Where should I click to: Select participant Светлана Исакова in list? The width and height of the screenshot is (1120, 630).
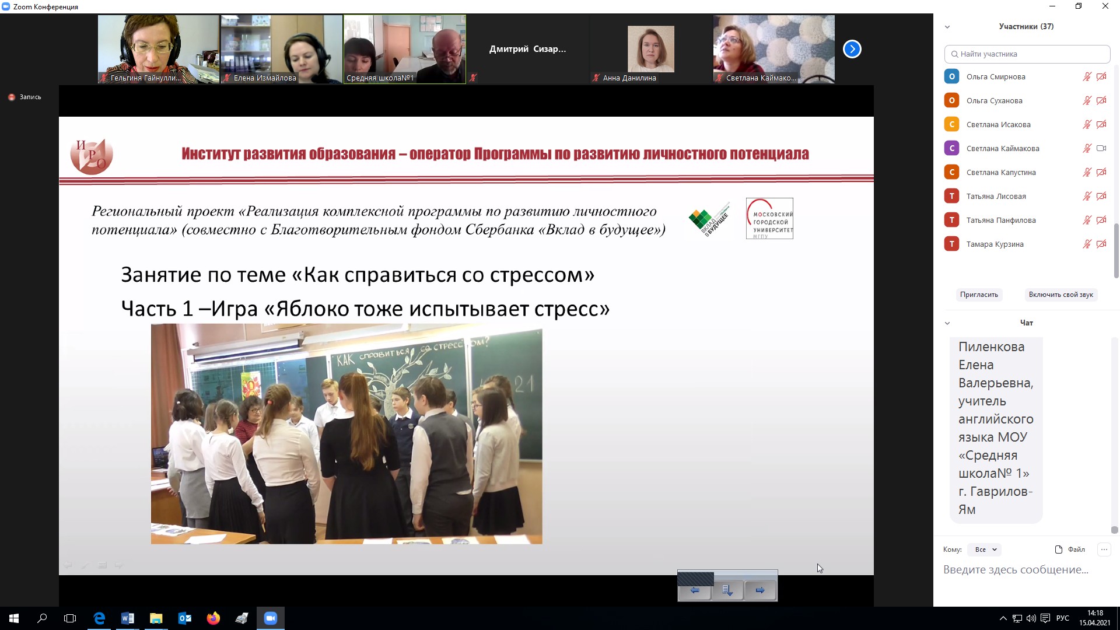click(x=1025, y=124)
